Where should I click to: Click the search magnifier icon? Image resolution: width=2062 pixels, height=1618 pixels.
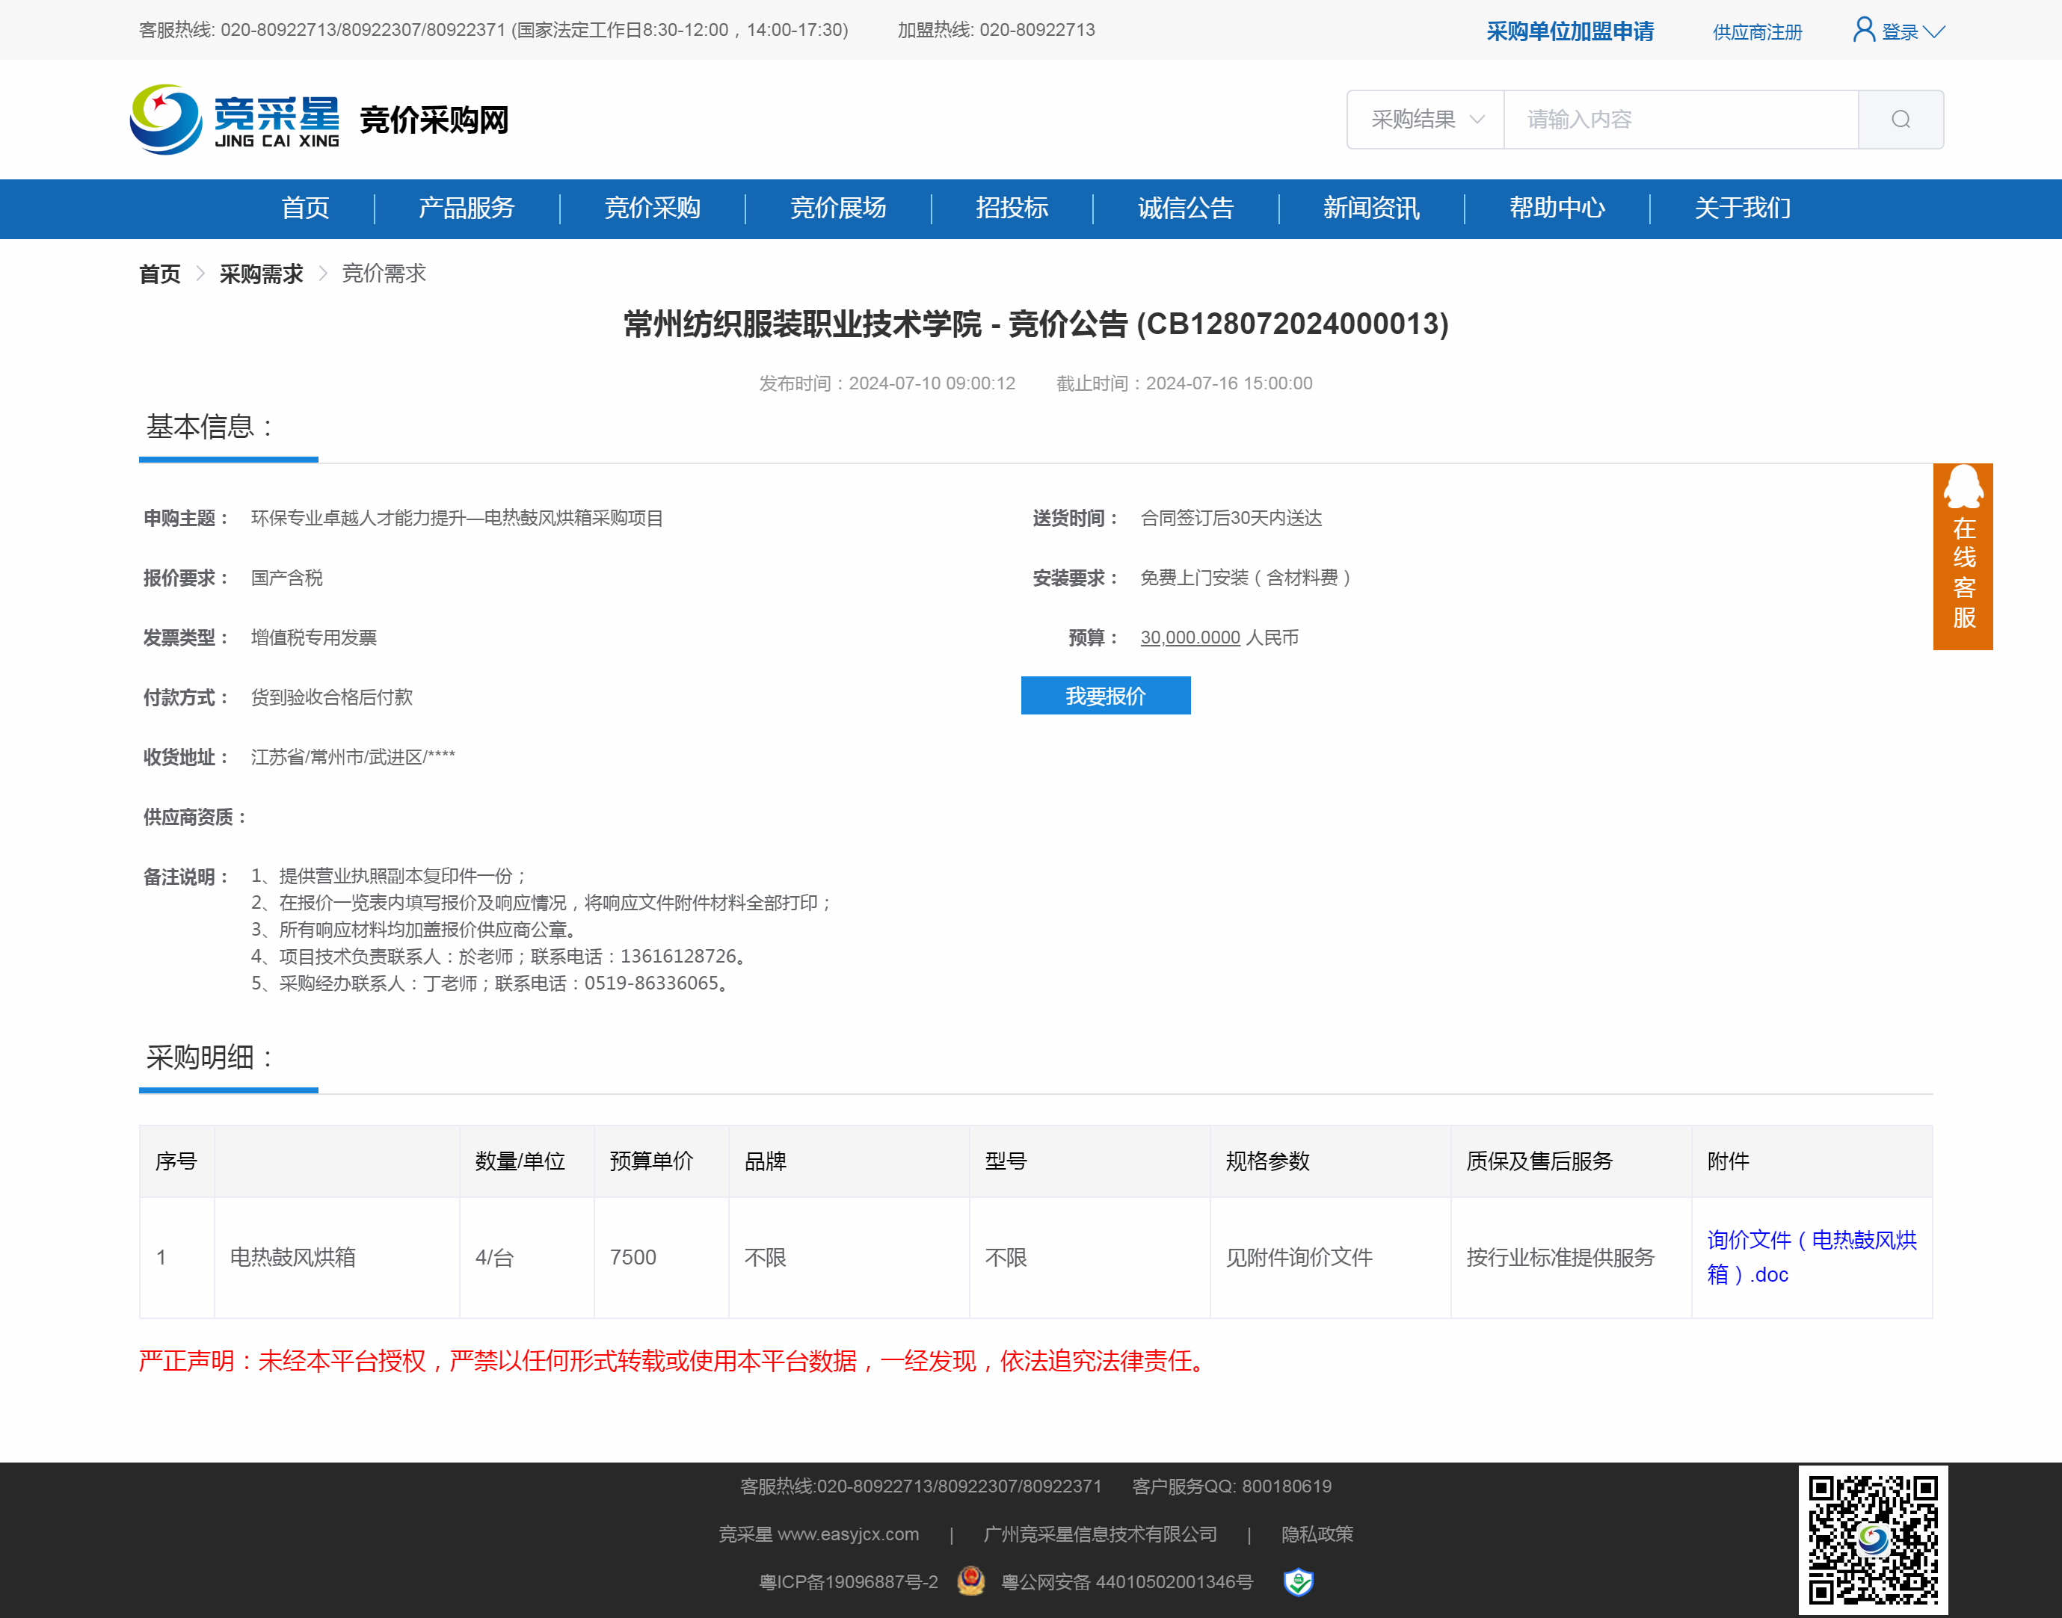[x=1900, y=120]
